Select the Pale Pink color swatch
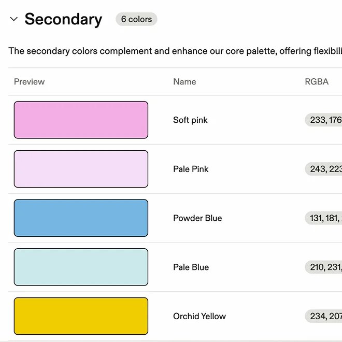 pos(81,169)
